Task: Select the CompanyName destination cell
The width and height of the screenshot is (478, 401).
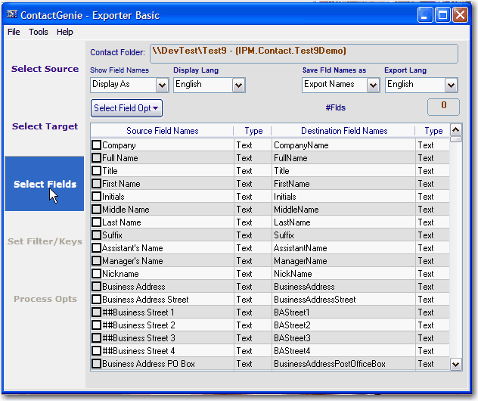Action: pyautogui.click(x=343, y=145)
